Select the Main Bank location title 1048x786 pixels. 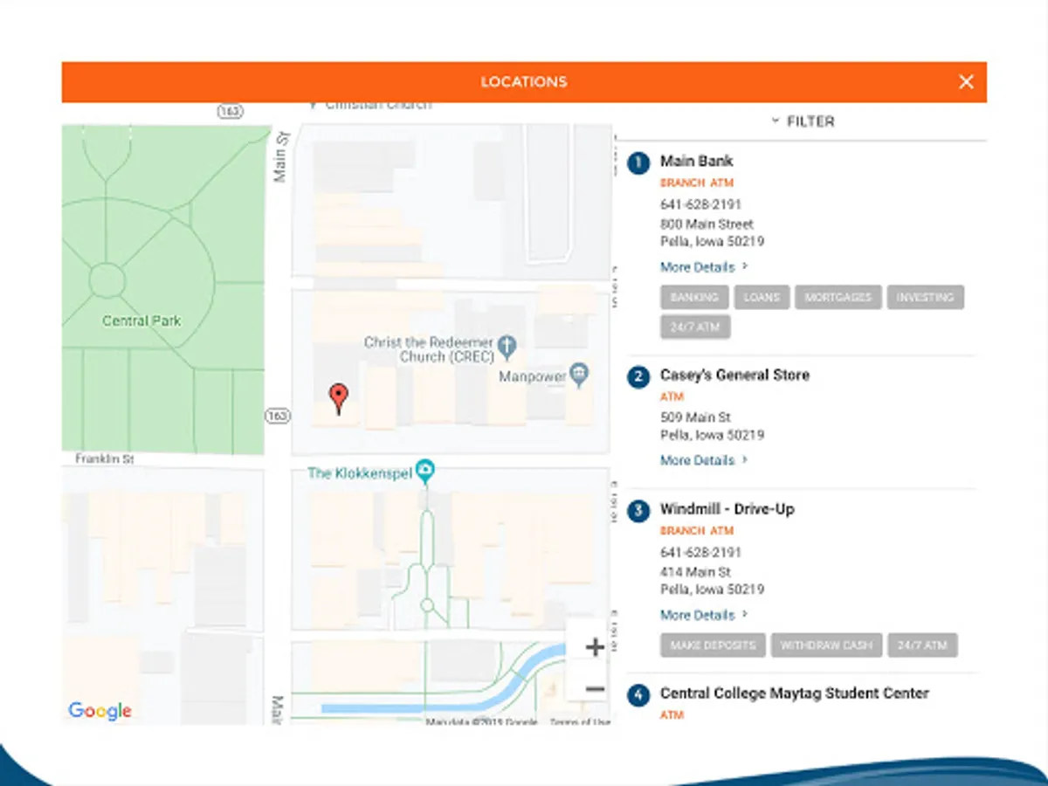[x=697, y=161]
